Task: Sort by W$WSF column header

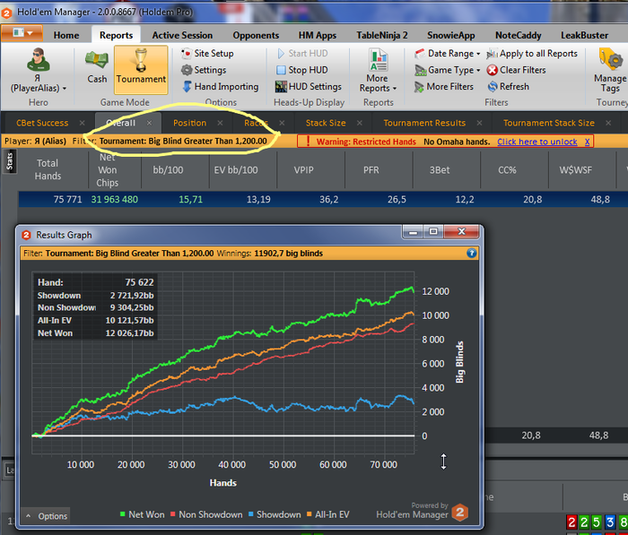Action: pos(575,170)
